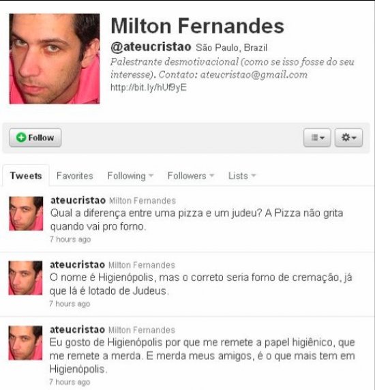Click the green plus Follow button
The width and height of the screenshot is (375, 390).
click(35, 138)
